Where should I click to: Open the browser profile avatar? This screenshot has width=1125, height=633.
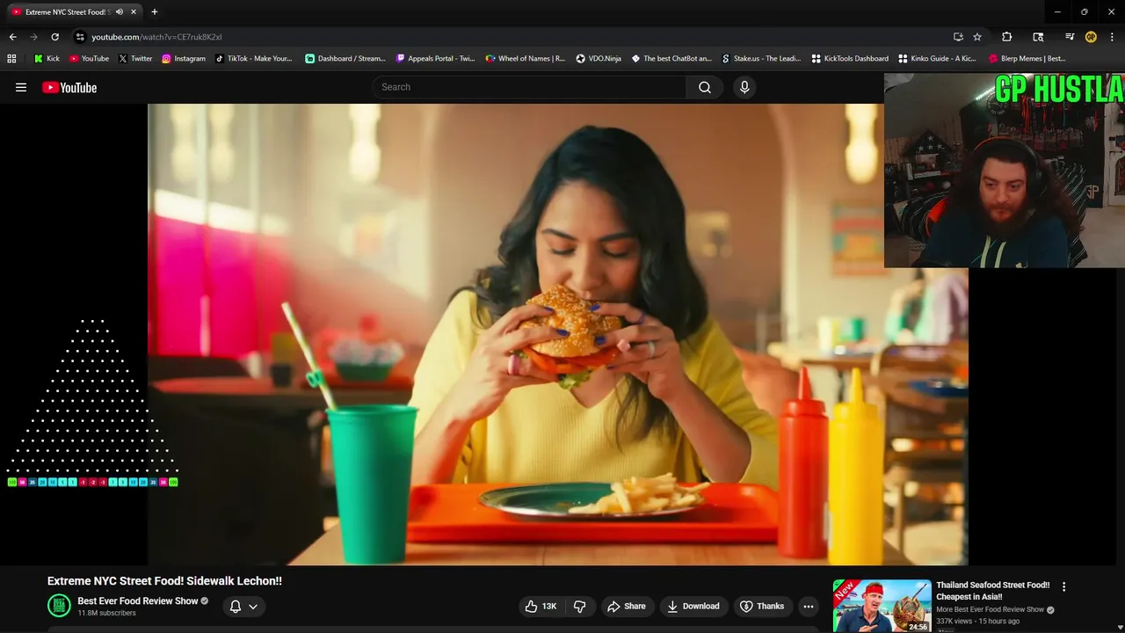coord(1091,37)
